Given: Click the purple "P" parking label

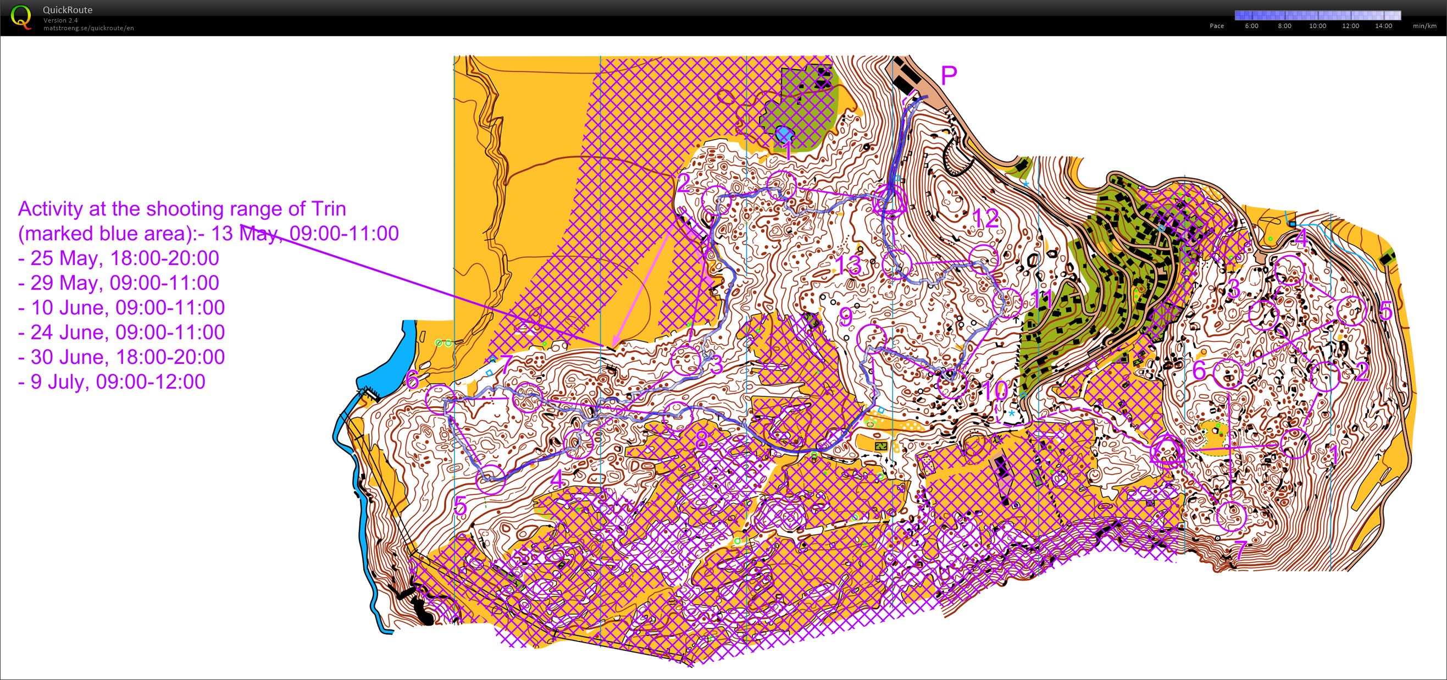Looking at the screenshot, I should click(x=949, y=75).
